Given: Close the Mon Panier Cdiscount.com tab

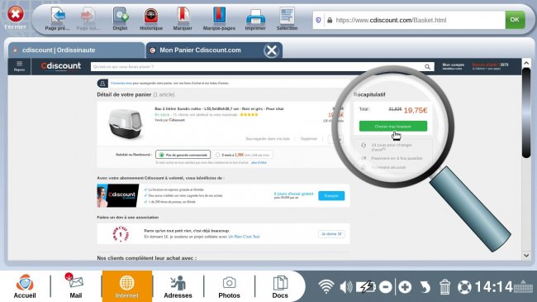Looking at the screenshot, I should point(272,50).
